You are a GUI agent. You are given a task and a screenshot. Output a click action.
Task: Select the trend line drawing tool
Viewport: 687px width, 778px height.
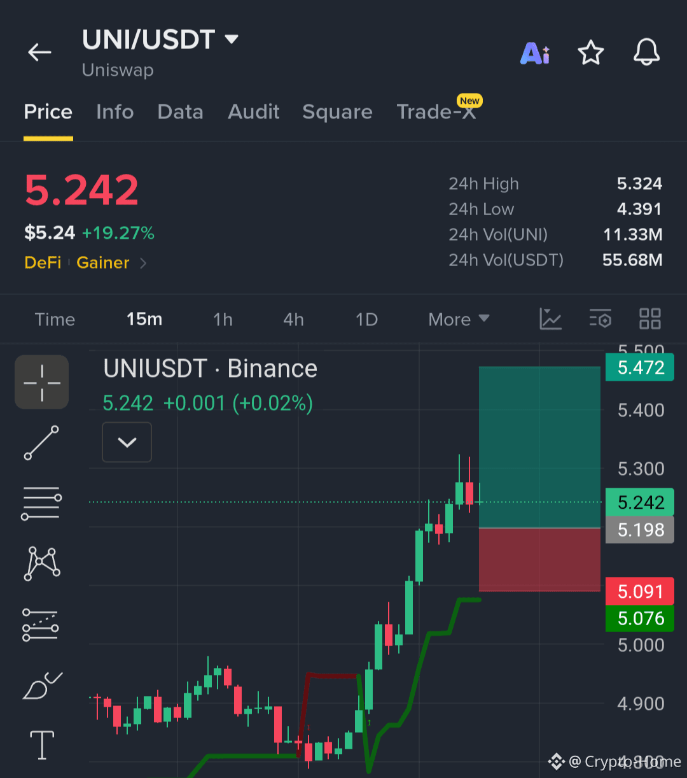click(x=42, y=443)
